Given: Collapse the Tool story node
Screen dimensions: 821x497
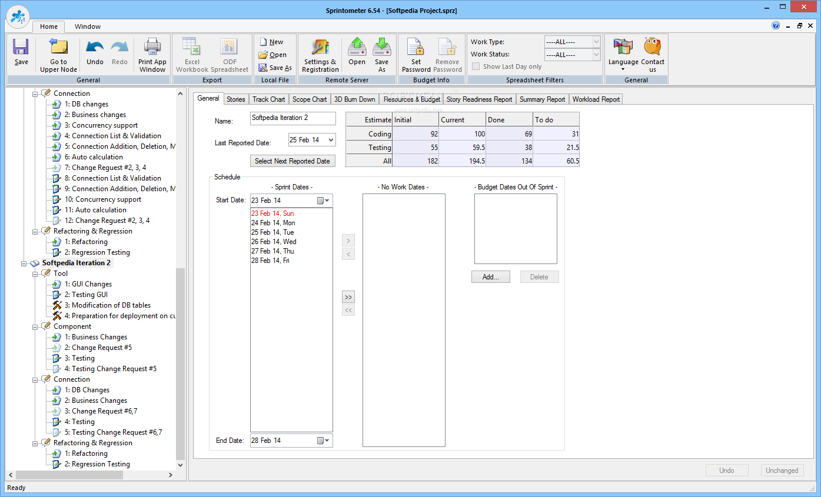Looking at the screenshot, I should [x=35, y=273].
